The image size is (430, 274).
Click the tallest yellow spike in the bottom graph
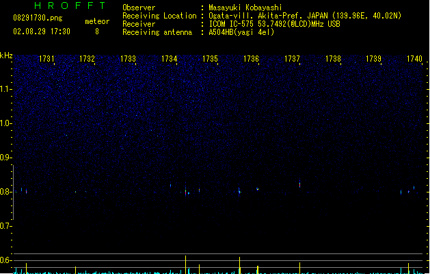(186, 264)
